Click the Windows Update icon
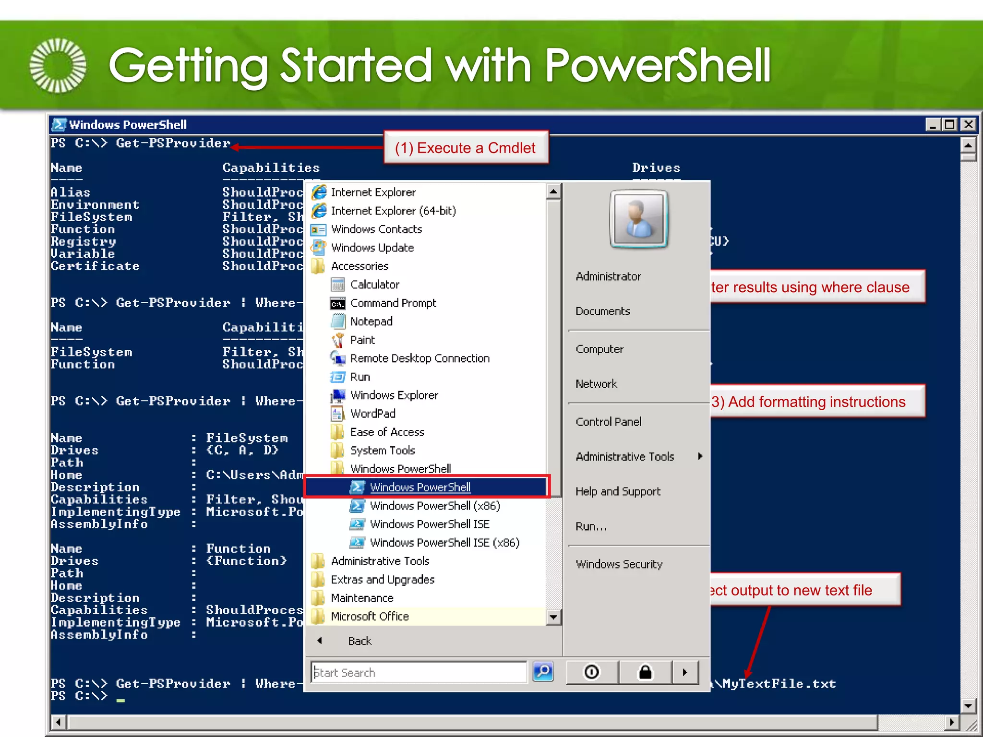This screenshot has width=983, height=737. [x=319, y=248]
